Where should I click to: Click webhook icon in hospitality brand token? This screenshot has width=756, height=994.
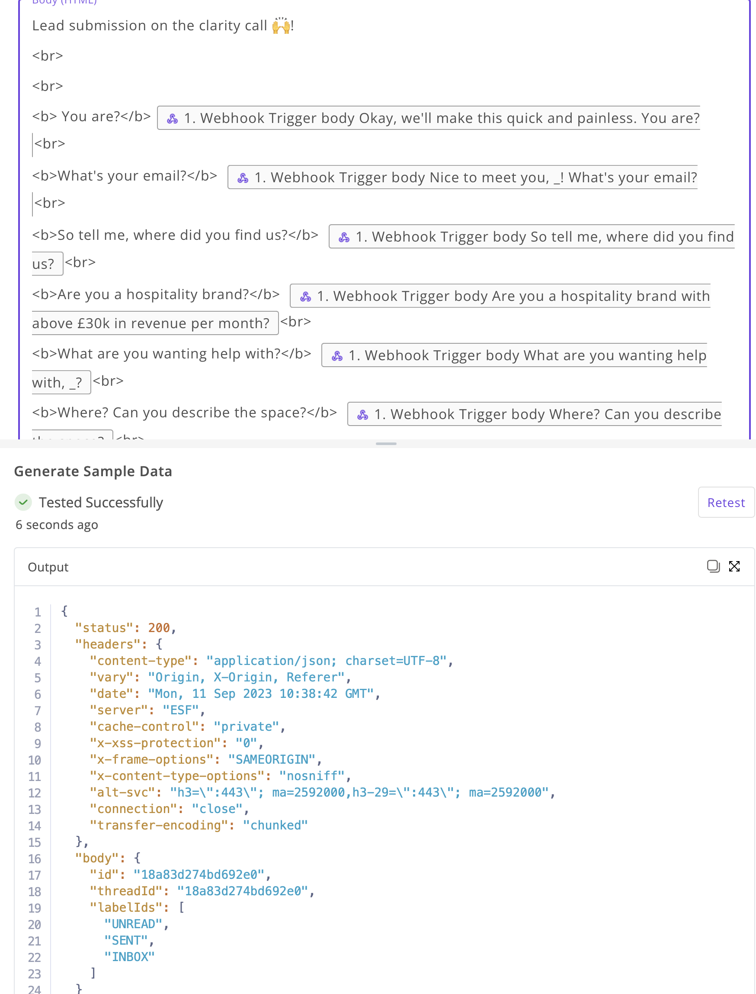click(x=305, y=297)
